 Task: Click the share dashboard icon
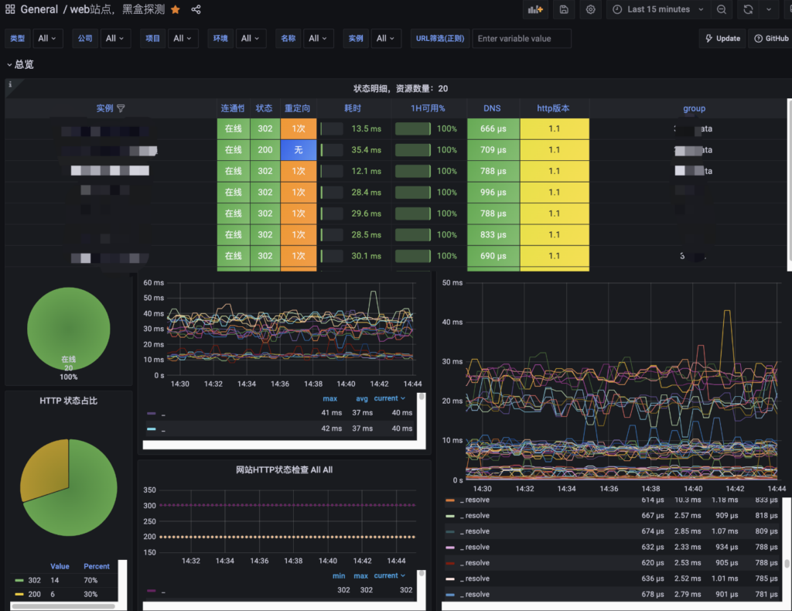point(196,9)
